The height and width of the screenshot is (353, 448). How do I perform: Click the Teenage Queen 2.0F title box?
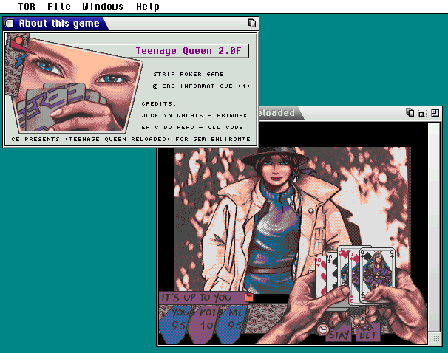pyautogui.click(x=189, y=51)
